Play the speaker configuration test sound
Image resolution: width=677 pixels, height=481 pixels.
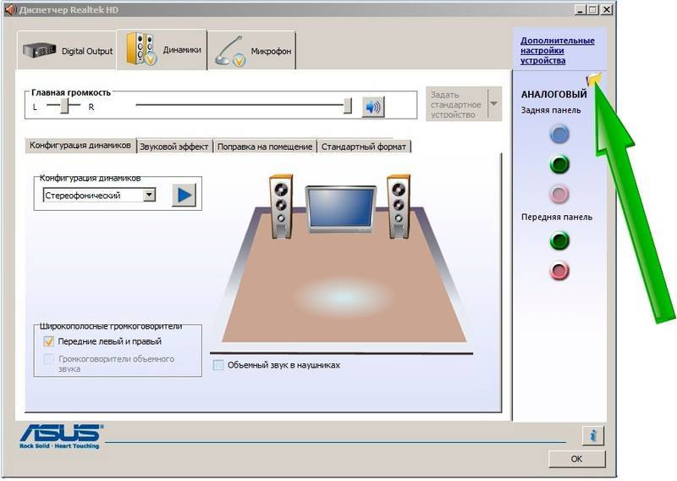(184, 195)
